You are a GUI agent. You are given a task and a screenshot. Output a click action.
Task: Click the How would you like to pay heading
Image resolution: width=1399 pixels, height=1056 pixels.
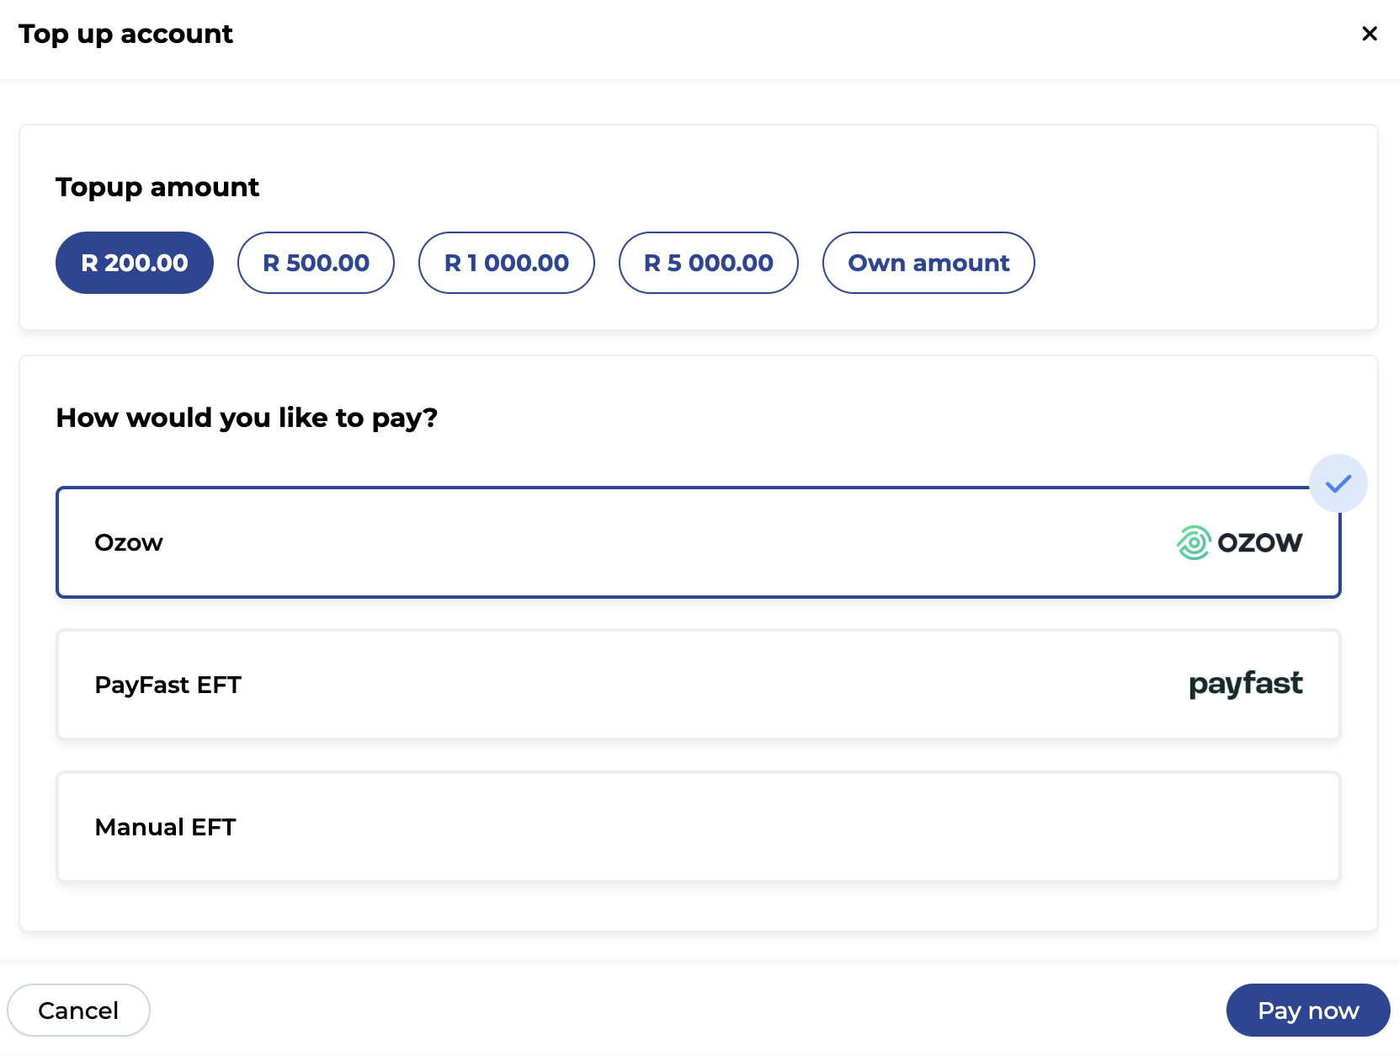[247, 418]
